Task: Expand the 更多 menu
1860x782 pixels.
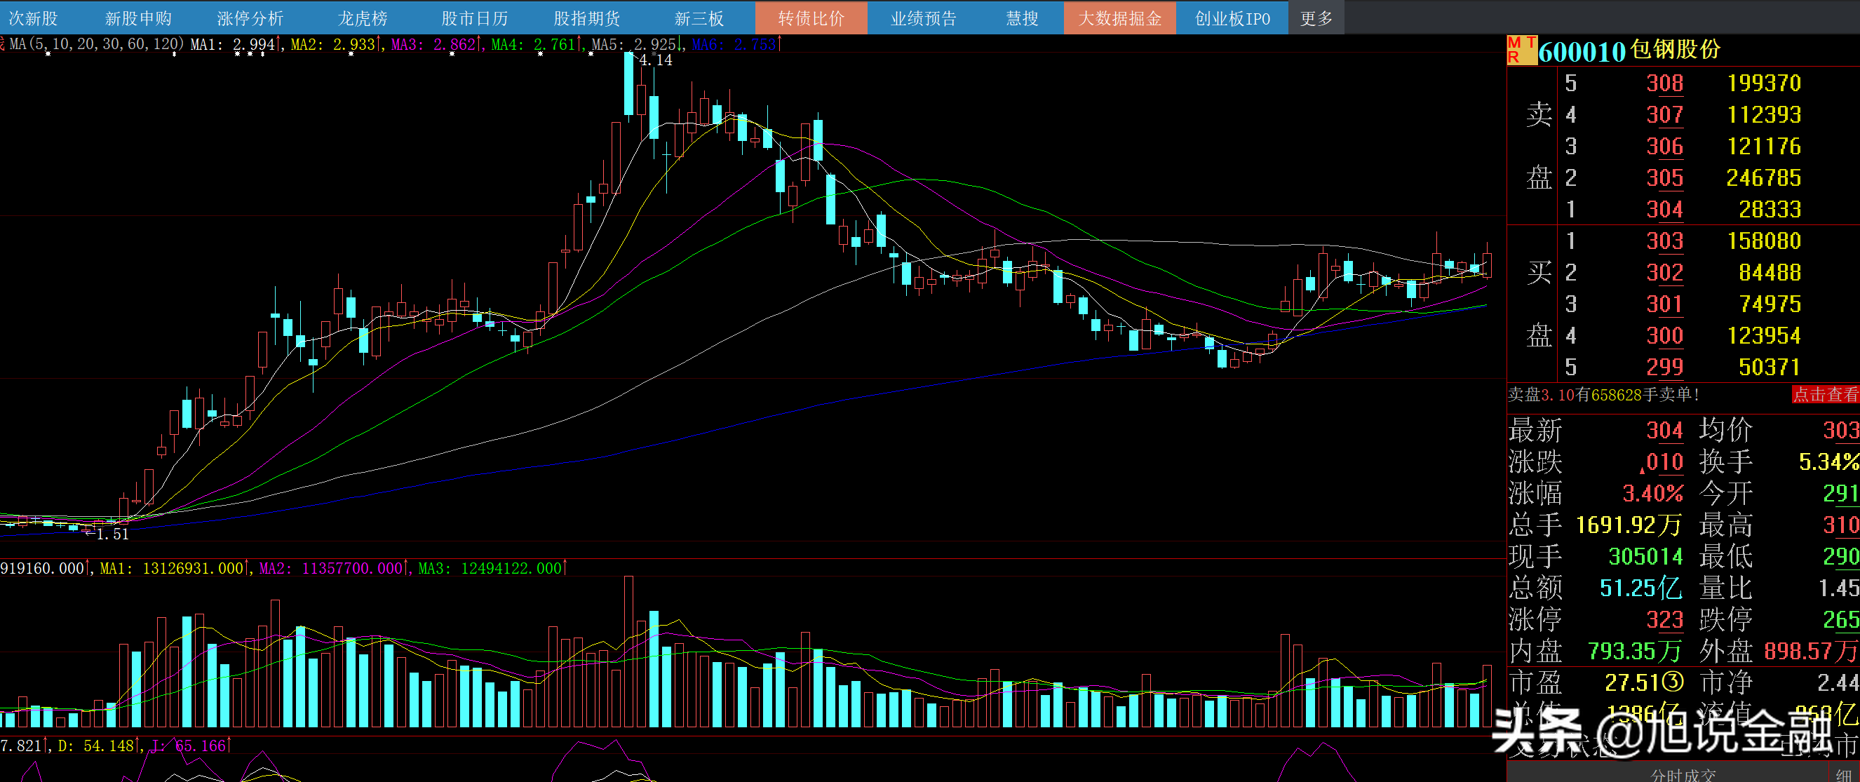Action: pyautogui.click(x=1316, y=18)
